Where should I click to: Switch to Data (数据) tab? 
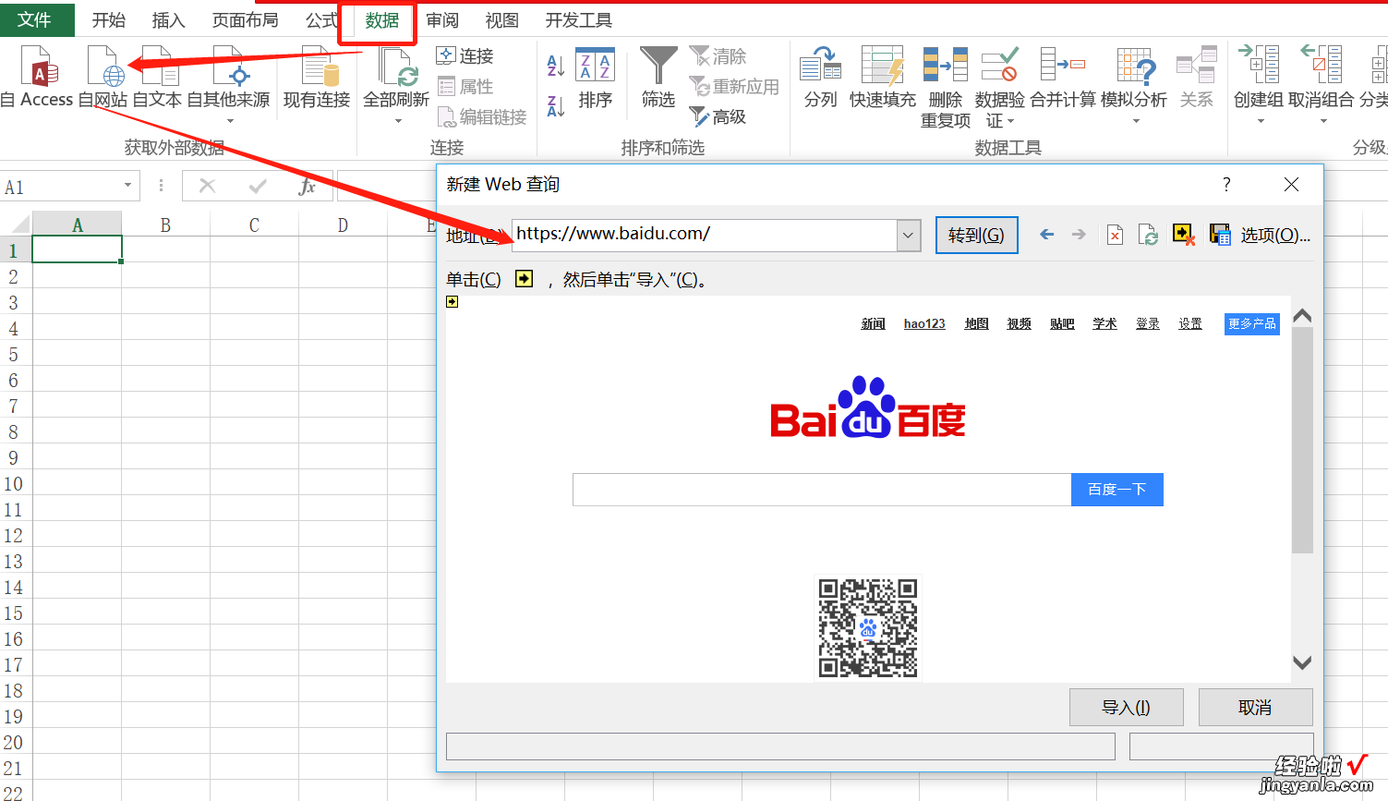coord(381,20)
